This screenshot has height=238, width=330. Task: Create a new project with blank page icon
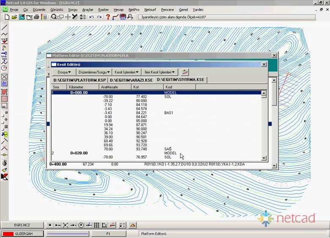click(x=7, y=17)
